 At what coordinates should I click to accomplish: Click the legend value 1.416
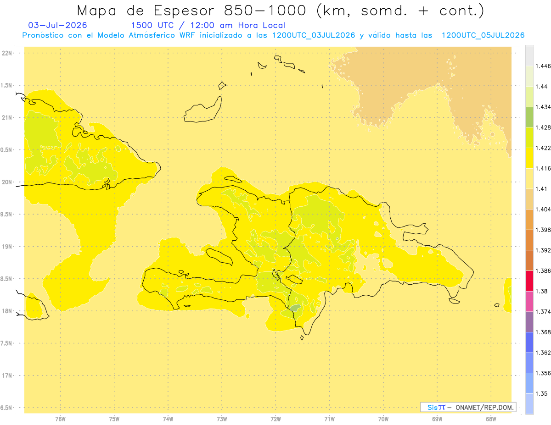(x=543, y=168)
